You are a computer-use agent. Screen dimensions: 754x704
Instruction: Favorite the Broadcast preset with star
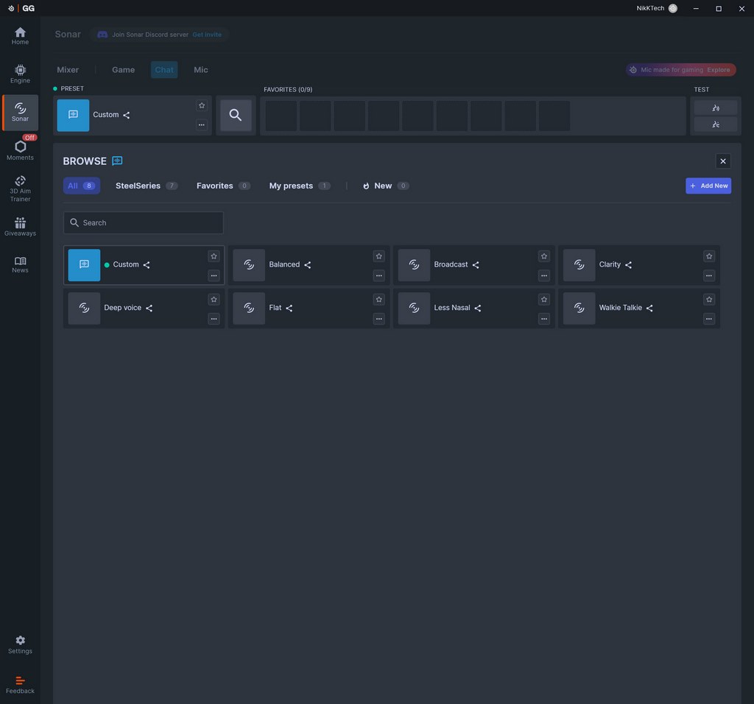tap(544, 256)
